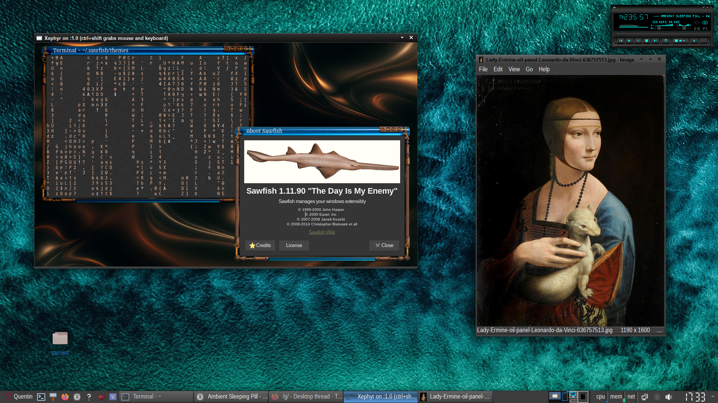Viewport: 718px width, 403px height.
Task: Launch the terminal from panel launcher
Action: [41, 397]
